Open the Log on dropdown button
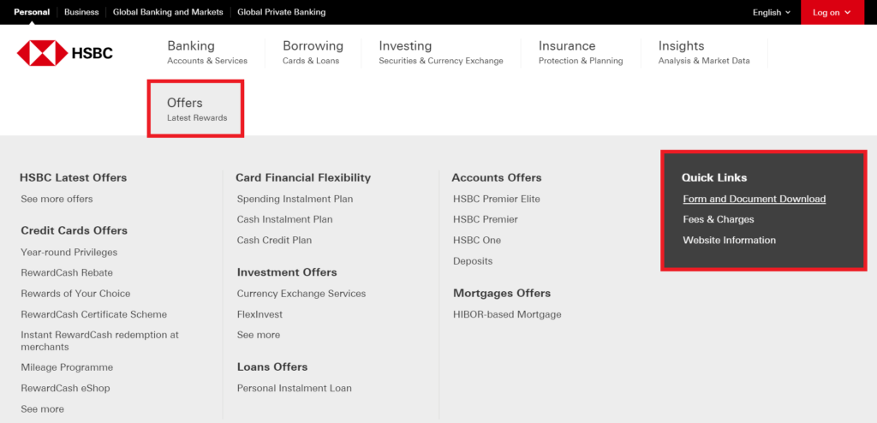877x423 pixels. point(832,12)
